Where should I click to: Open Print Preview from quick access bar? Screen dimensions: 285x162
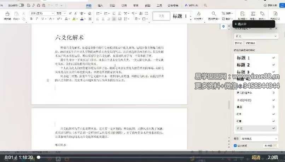(x=43, y=5)
